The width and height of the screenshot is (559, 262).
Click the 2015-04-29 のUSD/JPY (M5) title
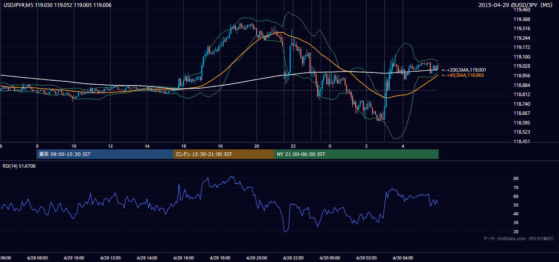[x=516, y=5]
